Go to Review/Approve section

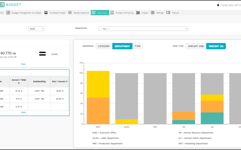tap(81, 13)
